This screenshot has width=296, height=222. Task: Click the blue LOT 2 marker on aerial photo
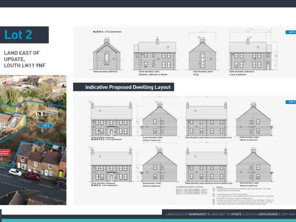point(45,125)
